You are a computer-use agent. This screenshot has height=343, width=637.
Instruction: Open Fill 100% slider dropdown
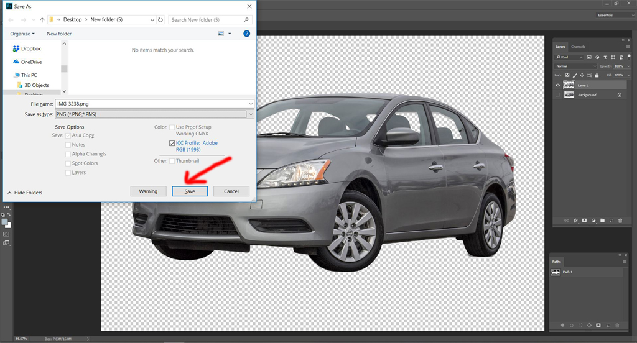[628, 75]
